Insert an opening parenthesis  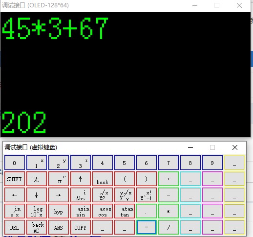click(125, 179)
